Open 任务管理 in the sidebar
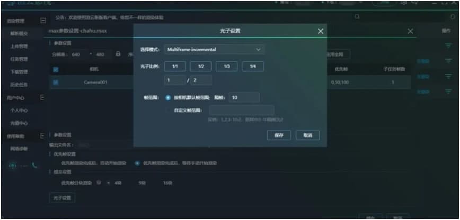The width and height of the screenshot is (460, 220). (x=19, y=59)
